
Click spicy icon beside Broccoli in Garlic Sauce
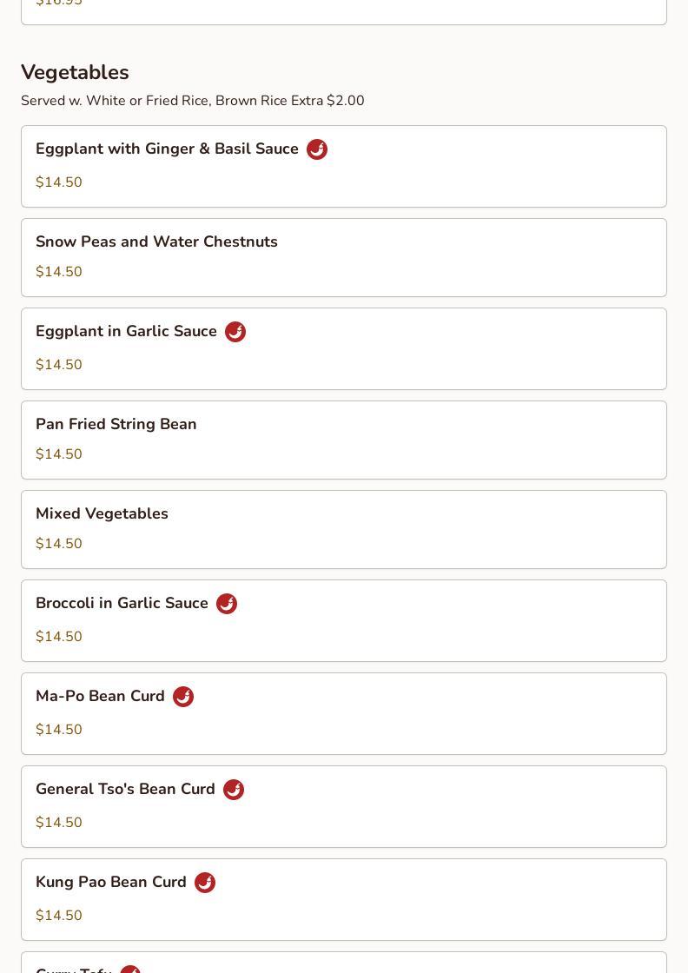[x=227, y=604]
